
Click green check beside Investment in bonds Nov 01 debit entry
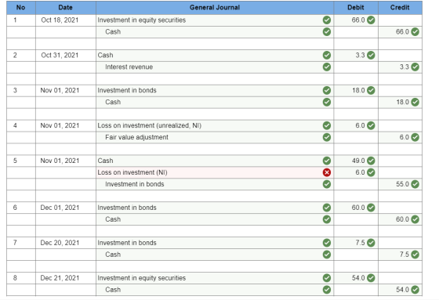[x=326, y=90]
